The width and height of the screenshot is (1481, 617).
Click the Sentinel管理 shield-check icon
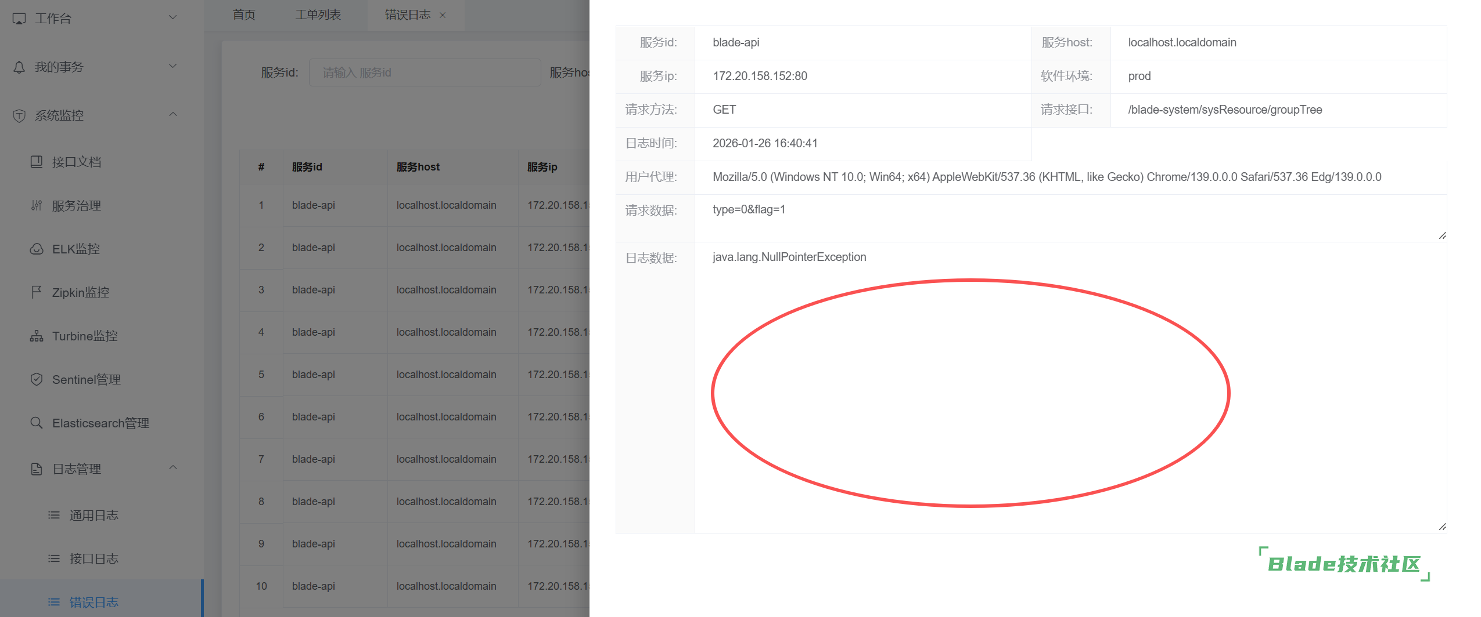point(37,379)
